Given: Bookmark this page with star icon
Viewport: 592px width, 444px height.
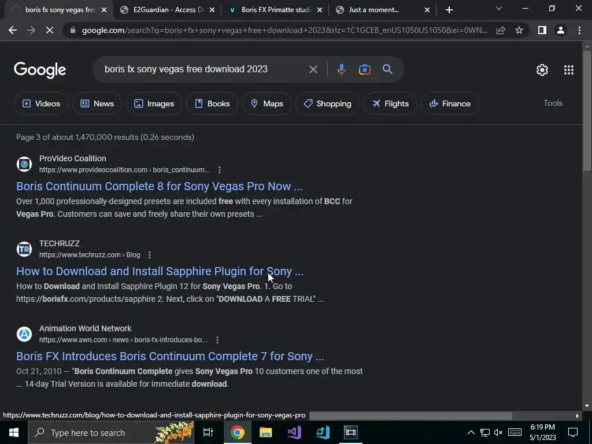Looking at the screenshot, I should [519, 30].
